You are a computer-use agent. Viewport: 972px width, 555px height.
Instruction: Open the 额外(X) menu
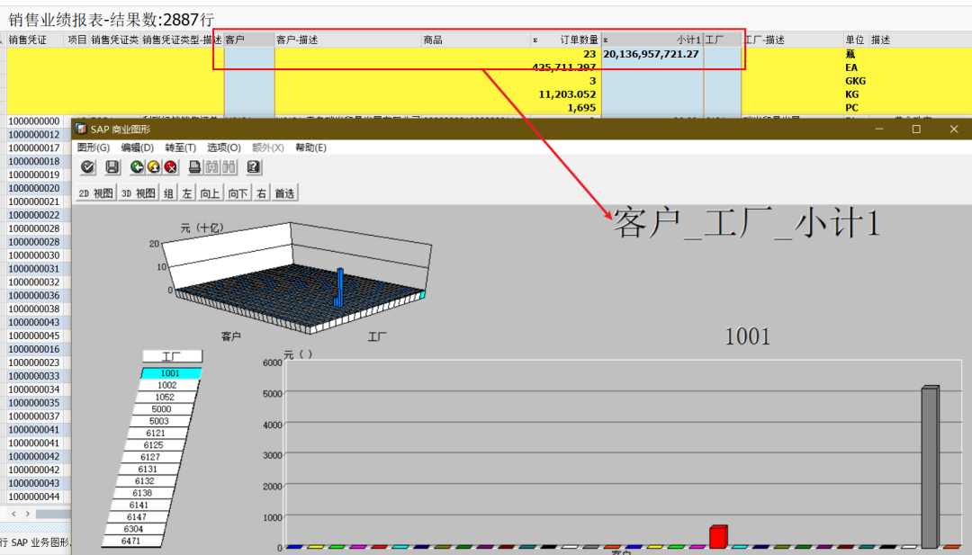[x=268, y=148]
